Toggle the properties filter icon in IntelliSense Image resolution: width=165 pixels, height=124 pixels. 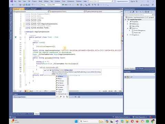(x=60, y=97)
